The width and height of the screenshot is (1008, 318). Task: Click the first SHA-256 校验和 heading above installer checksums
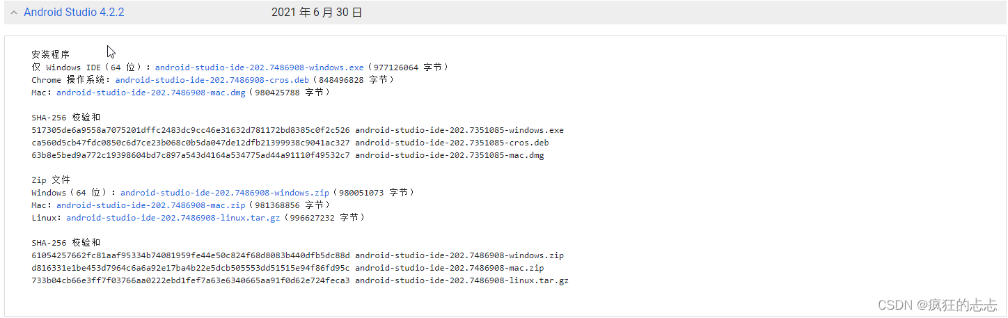tap(66, 117)
